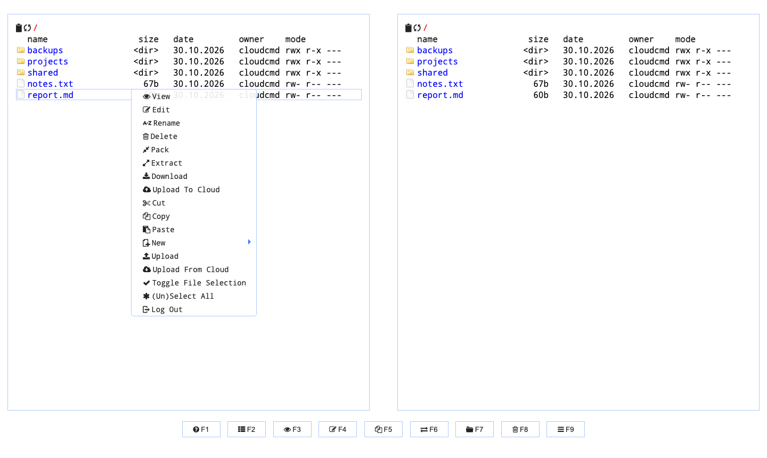Click F8 delete button

520,429
